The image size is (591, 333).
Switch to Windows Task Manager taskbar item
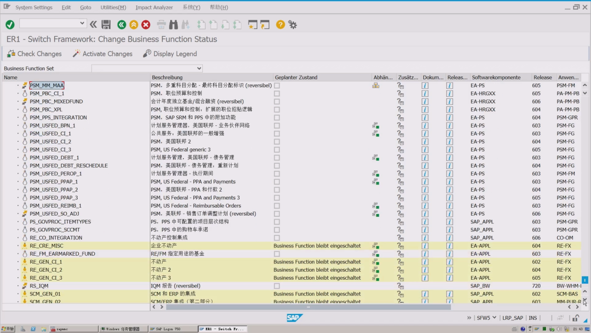click(x=123, y=329)
